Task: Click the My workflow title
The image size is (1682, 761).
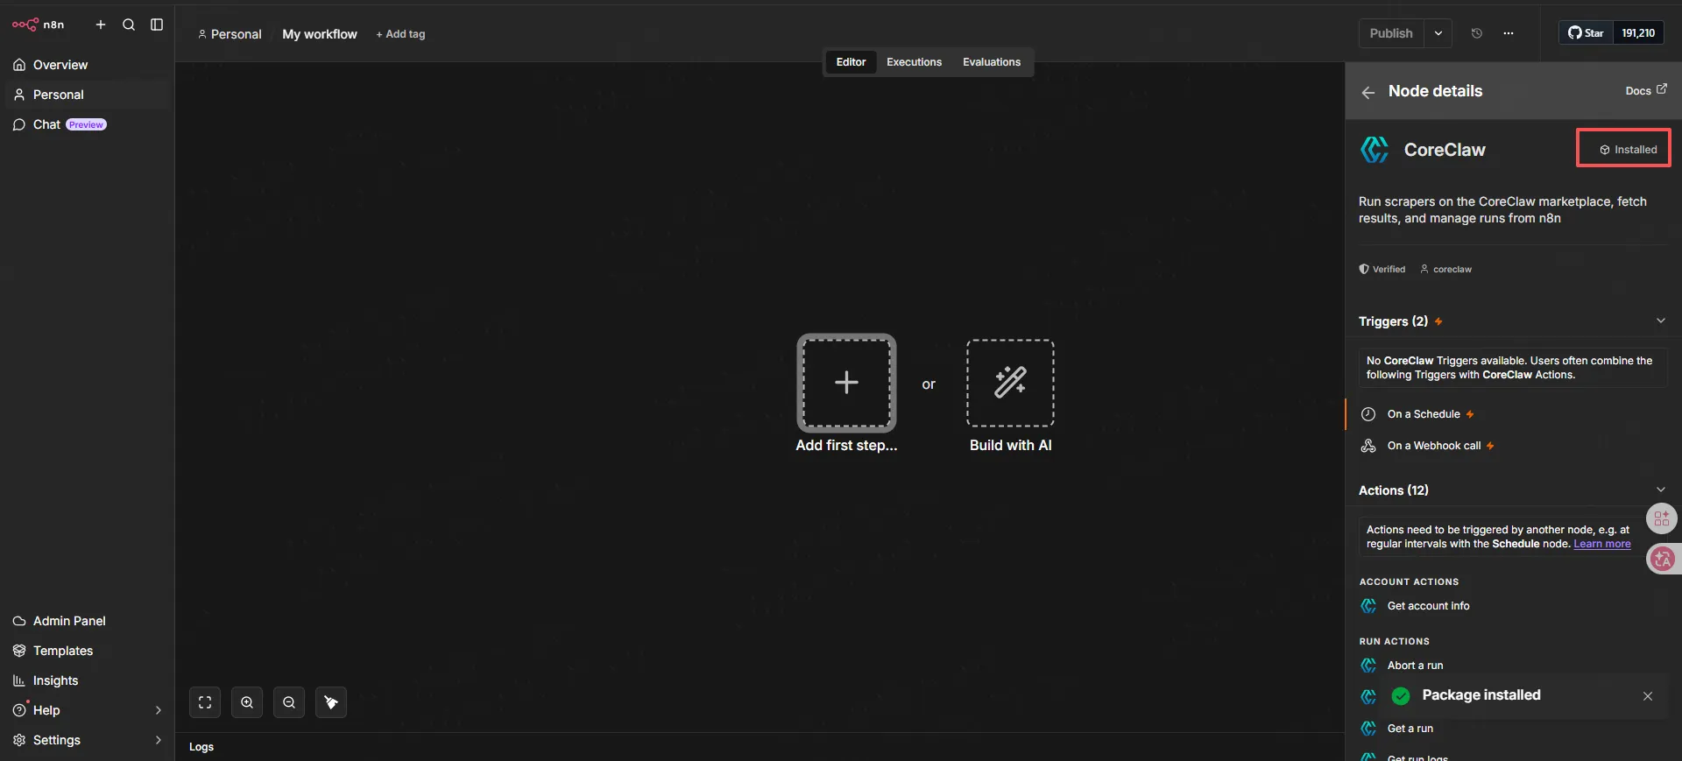Action: pyautogui.click(x=320, y=34)
